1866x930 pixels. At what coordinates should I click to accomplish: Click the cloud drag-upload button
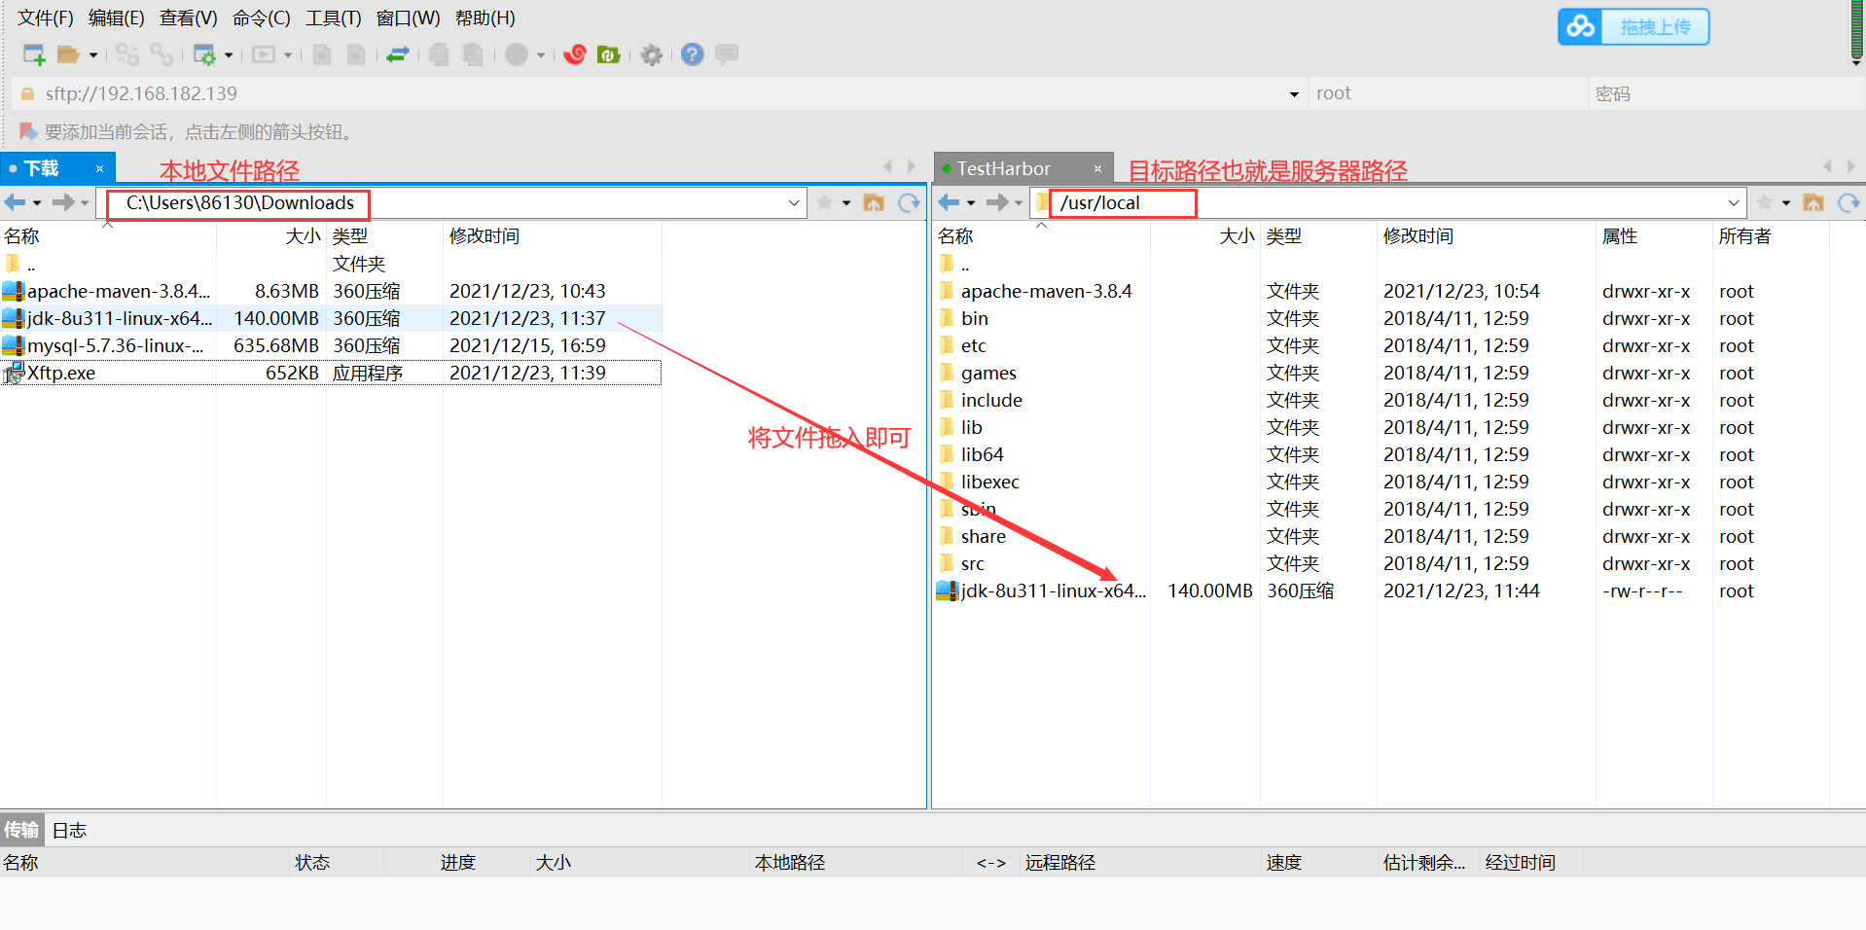coord(1633,26)
